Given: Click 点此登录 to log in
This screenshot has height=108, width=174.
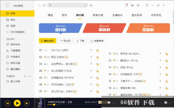Looking at the screenshot, I should coord(18,6).
